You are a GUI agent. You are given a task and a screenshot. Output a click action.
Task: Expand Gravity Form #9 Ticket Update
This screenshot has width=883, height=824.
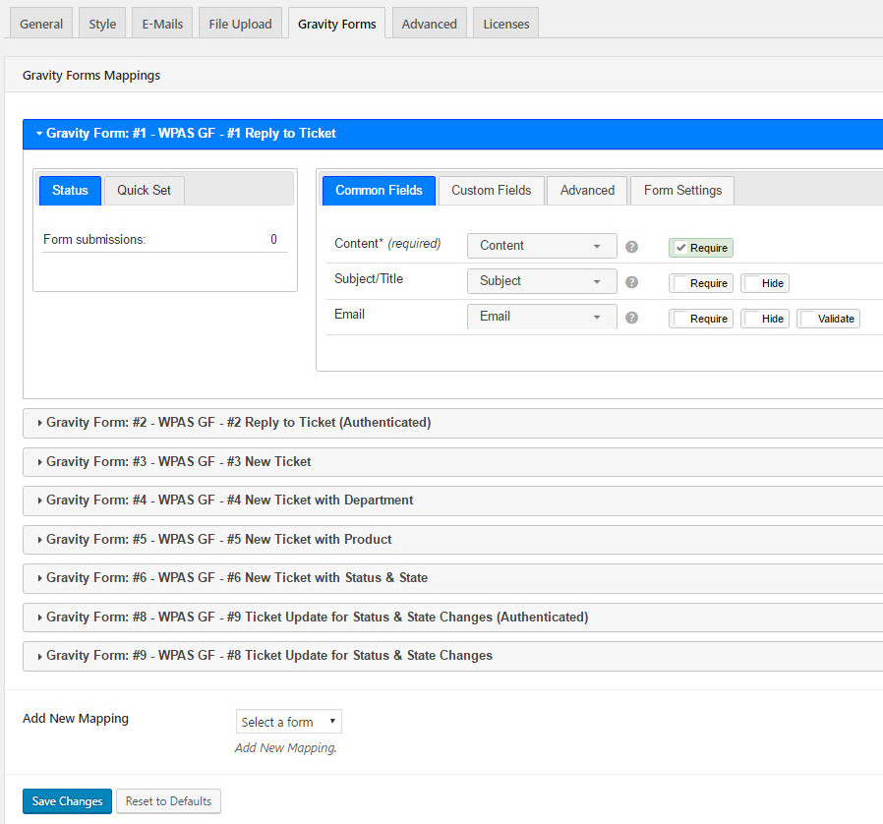[x=452, y=656]
